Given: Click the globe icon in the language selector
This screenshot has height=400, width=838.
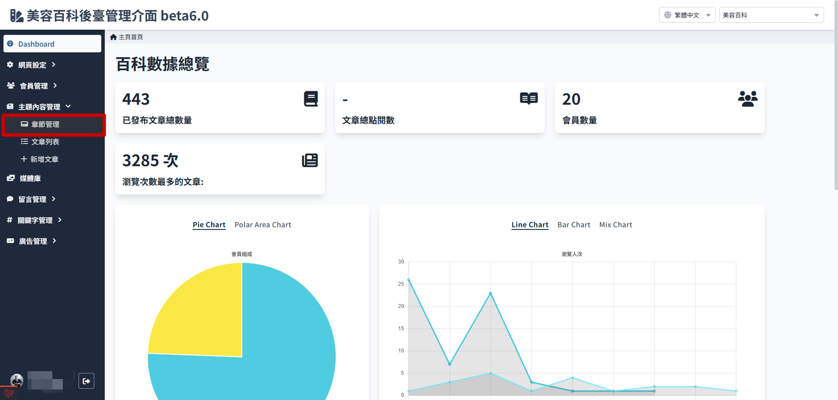Looking at the screenshot, I should click(x=668, y=15).
